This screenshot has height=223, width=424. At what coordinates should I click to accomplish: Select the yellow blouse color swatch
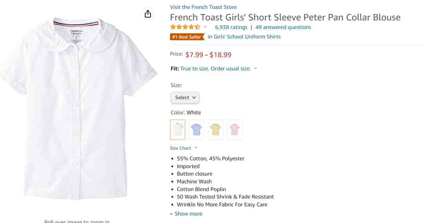216,130
